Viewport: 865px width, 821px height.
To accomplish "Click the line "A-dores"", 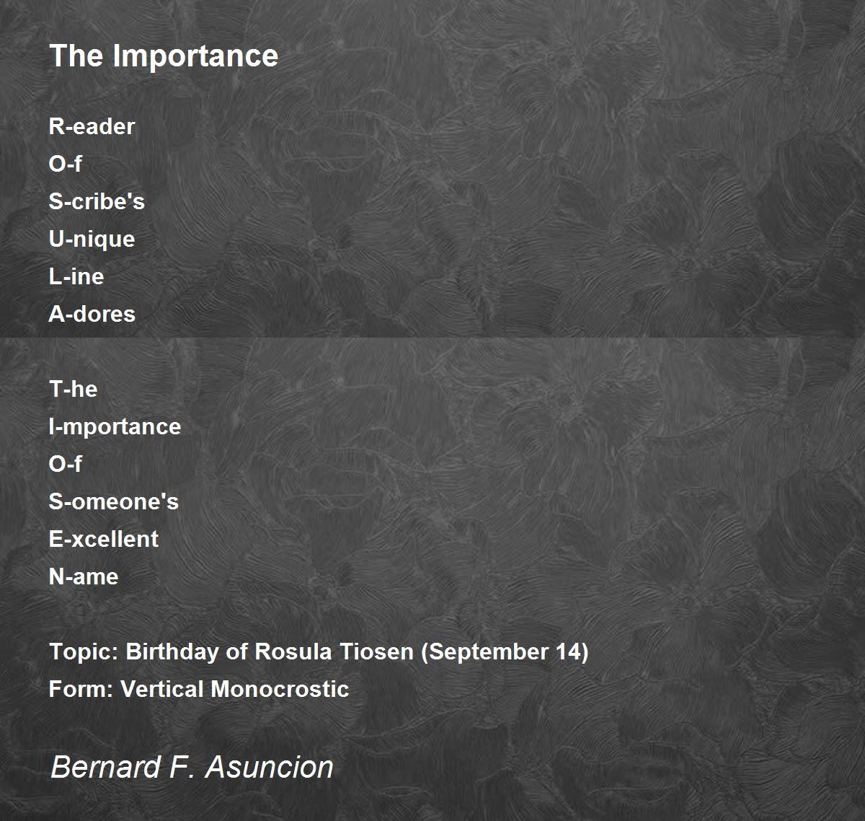I will coord(92,314).
